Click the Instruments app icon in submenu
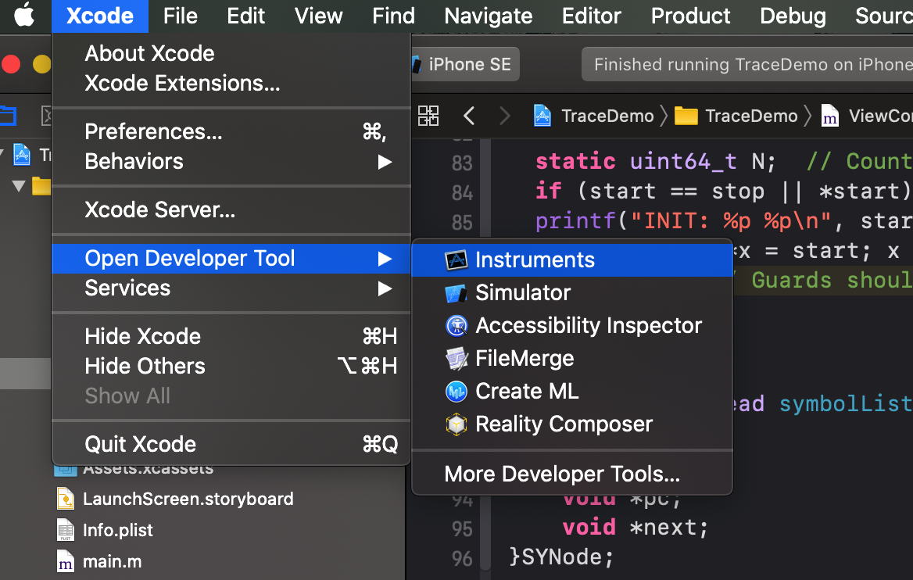 (456, 260)
